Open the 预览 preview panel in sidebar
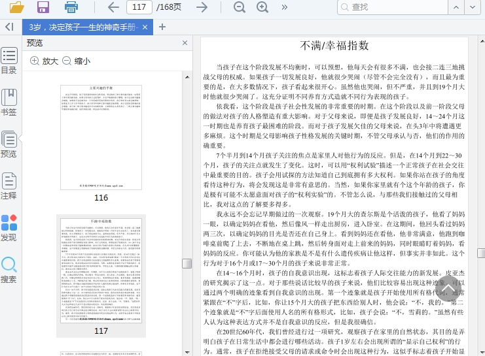 pos(9,144)
